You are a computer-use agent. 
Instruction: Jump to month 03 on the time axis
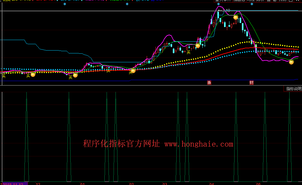click(165, 183)
